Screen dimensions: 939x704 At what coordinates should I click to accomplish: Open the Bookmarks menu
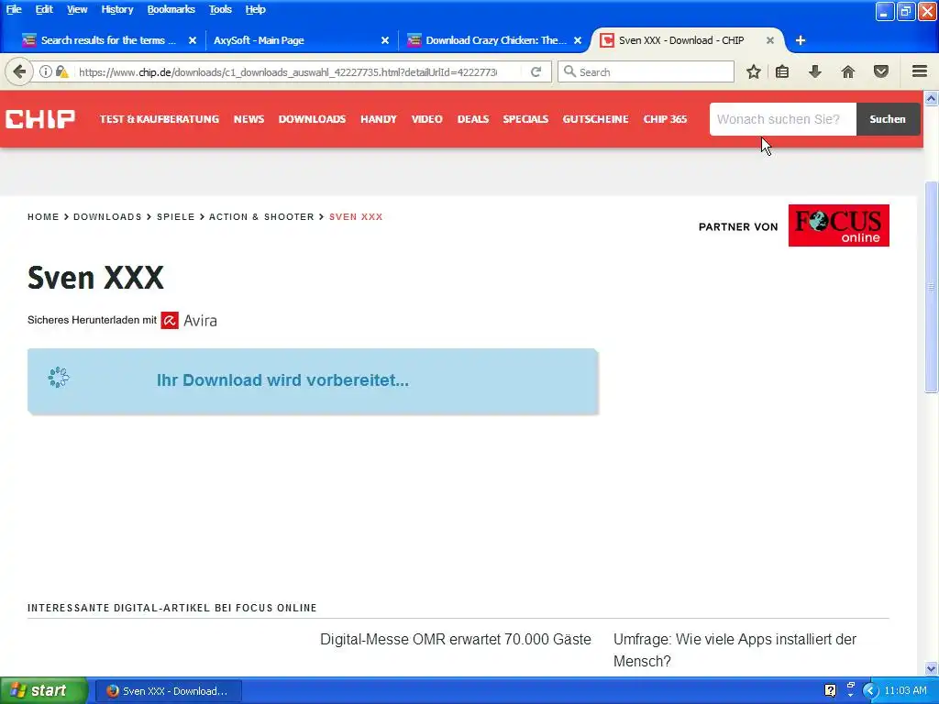(x=171, y=9)
